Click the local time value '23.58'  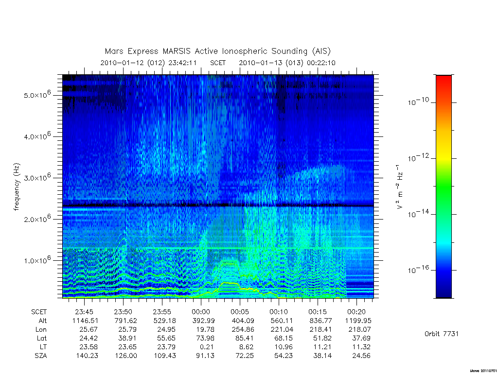89,347
